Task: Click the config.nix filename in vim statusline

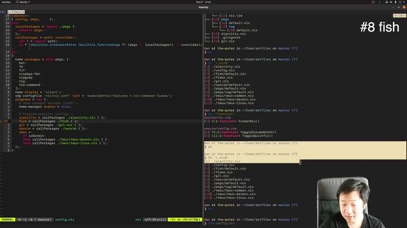Action: (x=65, y=220)
